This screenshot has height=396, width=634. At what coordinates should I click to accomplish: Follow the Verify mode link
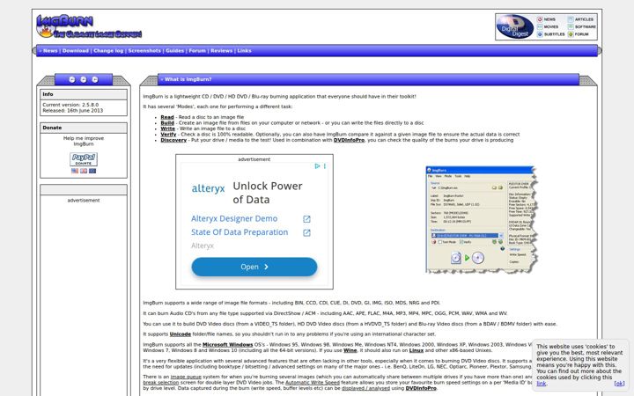[x=168, y=134]
